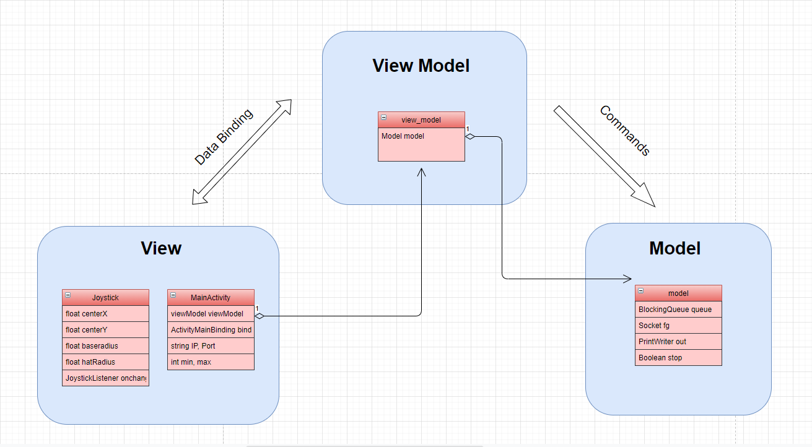Click the multiplicity label 1 near view_model

click(468, 129)
